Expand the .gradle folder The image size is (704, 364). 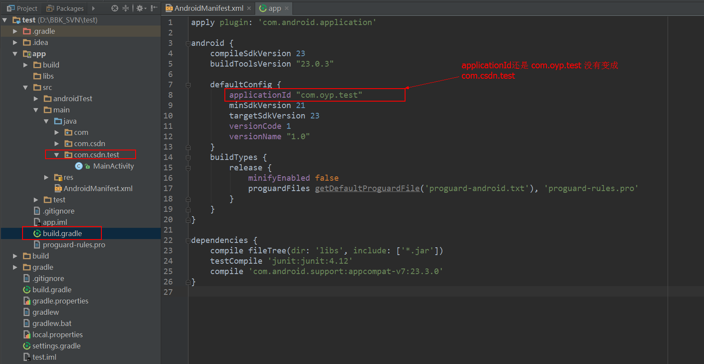tap(15, 31)
